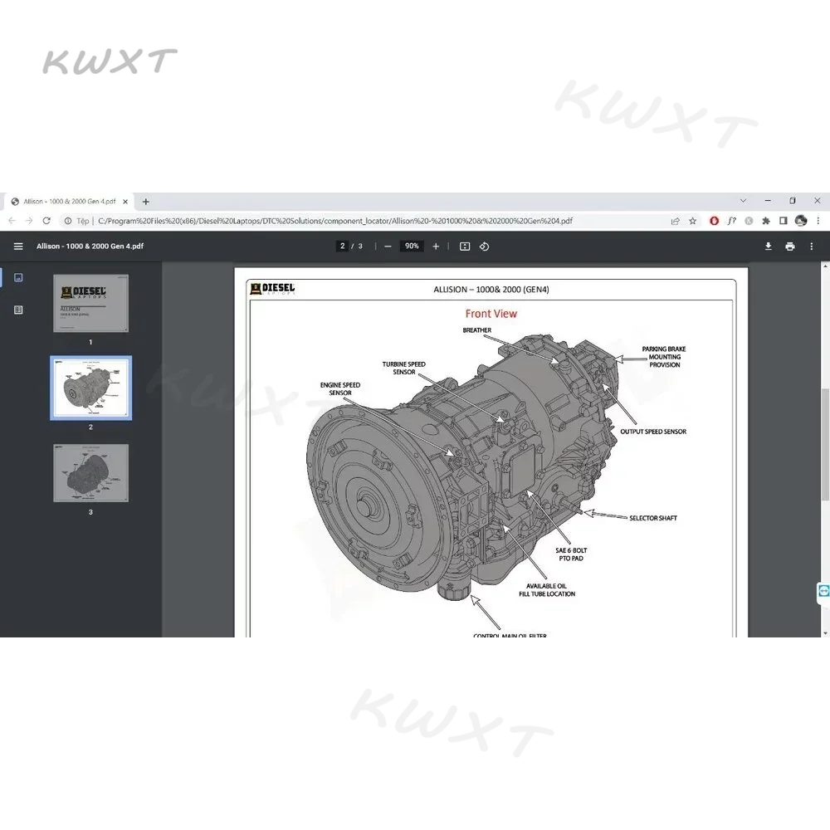This screenshot has height=830, width=830.
Task: Open the browser profile avatar
Action: coord(801,221)
